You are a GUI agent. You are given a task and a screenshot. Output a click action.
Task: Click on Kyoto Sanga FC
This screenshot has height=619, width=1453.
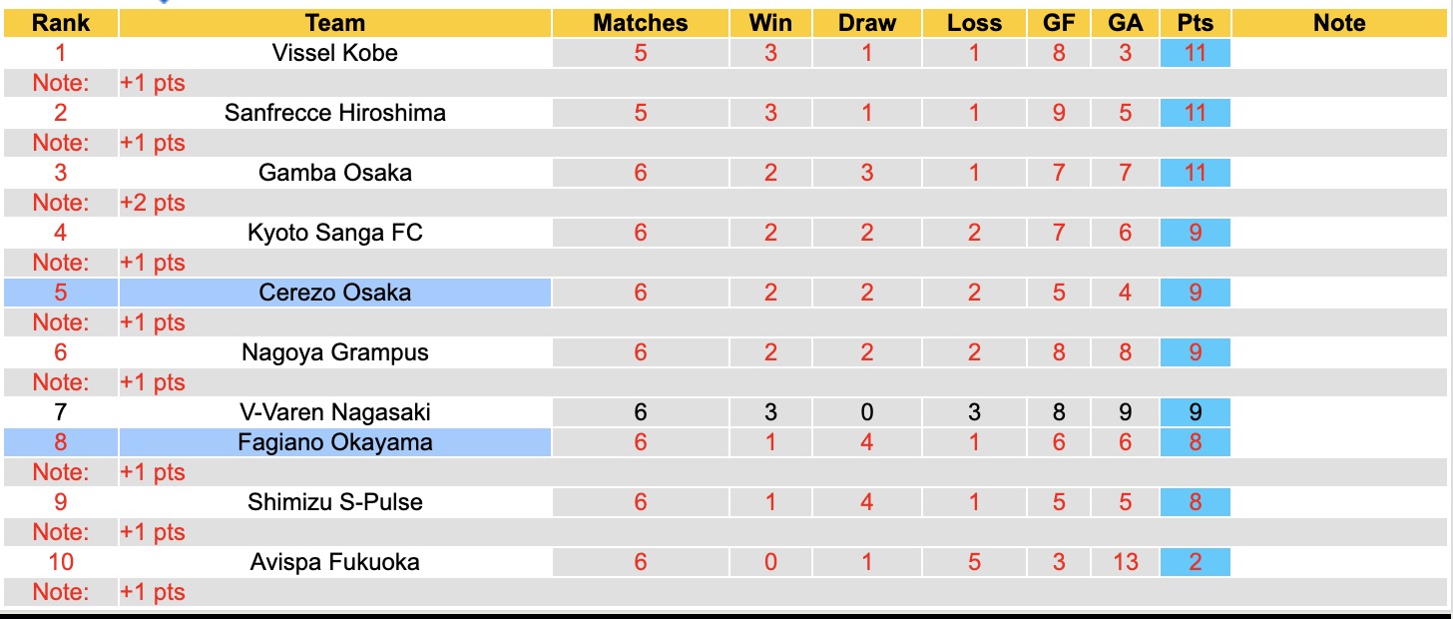tap(334, 233)
